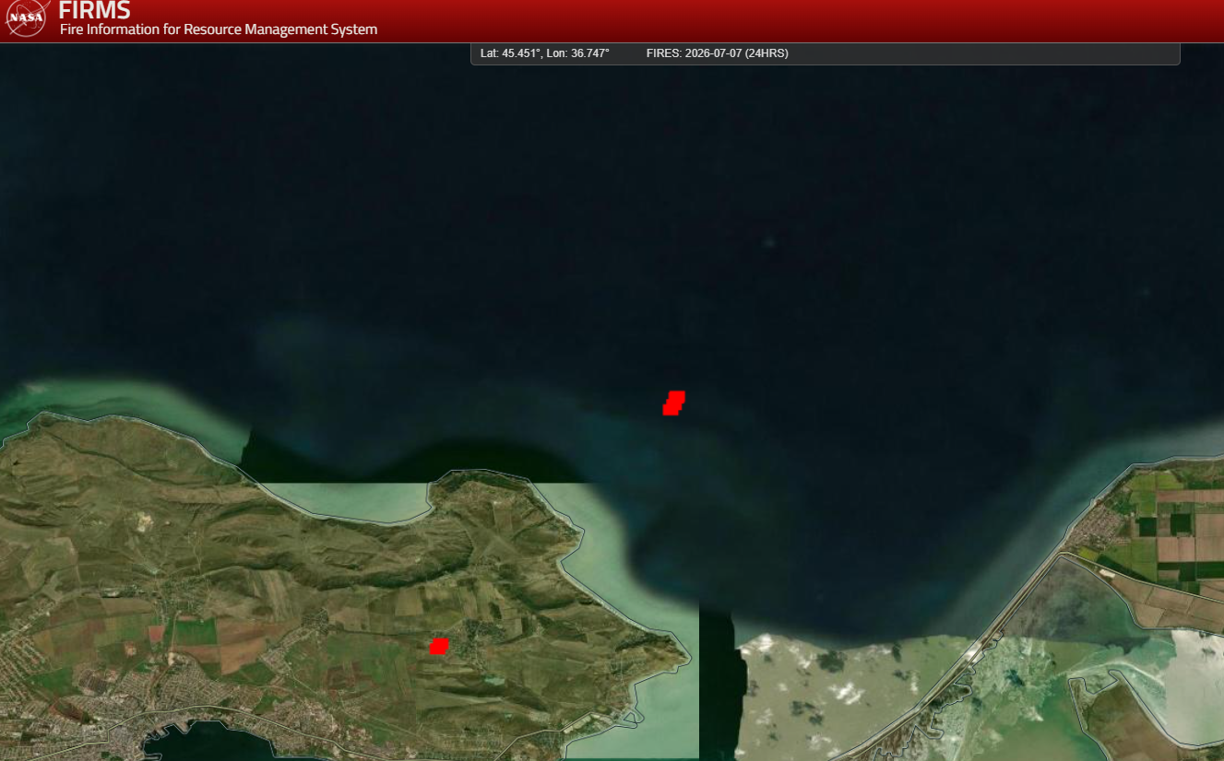Click the FIRES: 2026-07-07 (24HRS) label
1224x761 pixels.
coord(718,53)
